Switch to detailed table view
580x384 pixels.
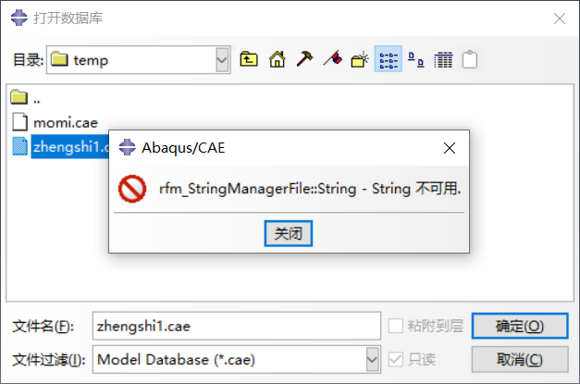443,60
